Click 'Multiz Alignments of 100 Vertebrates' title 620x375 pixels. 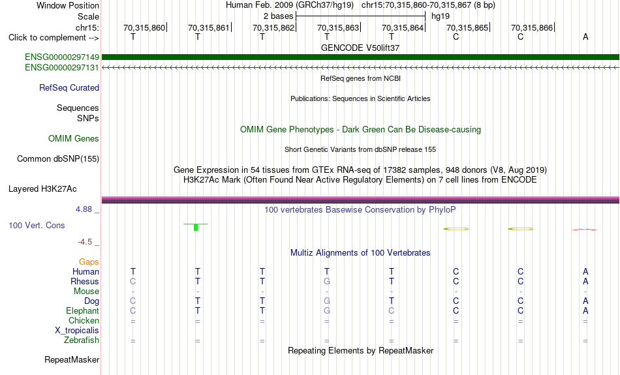click(x=360, y=253)
